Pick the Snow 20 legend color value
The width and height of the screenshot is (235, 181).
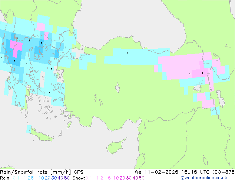[x=122, y=178]
